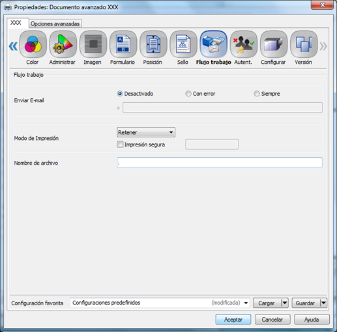Open the Configuración favorita dropdown

click(x=160, y=303)
